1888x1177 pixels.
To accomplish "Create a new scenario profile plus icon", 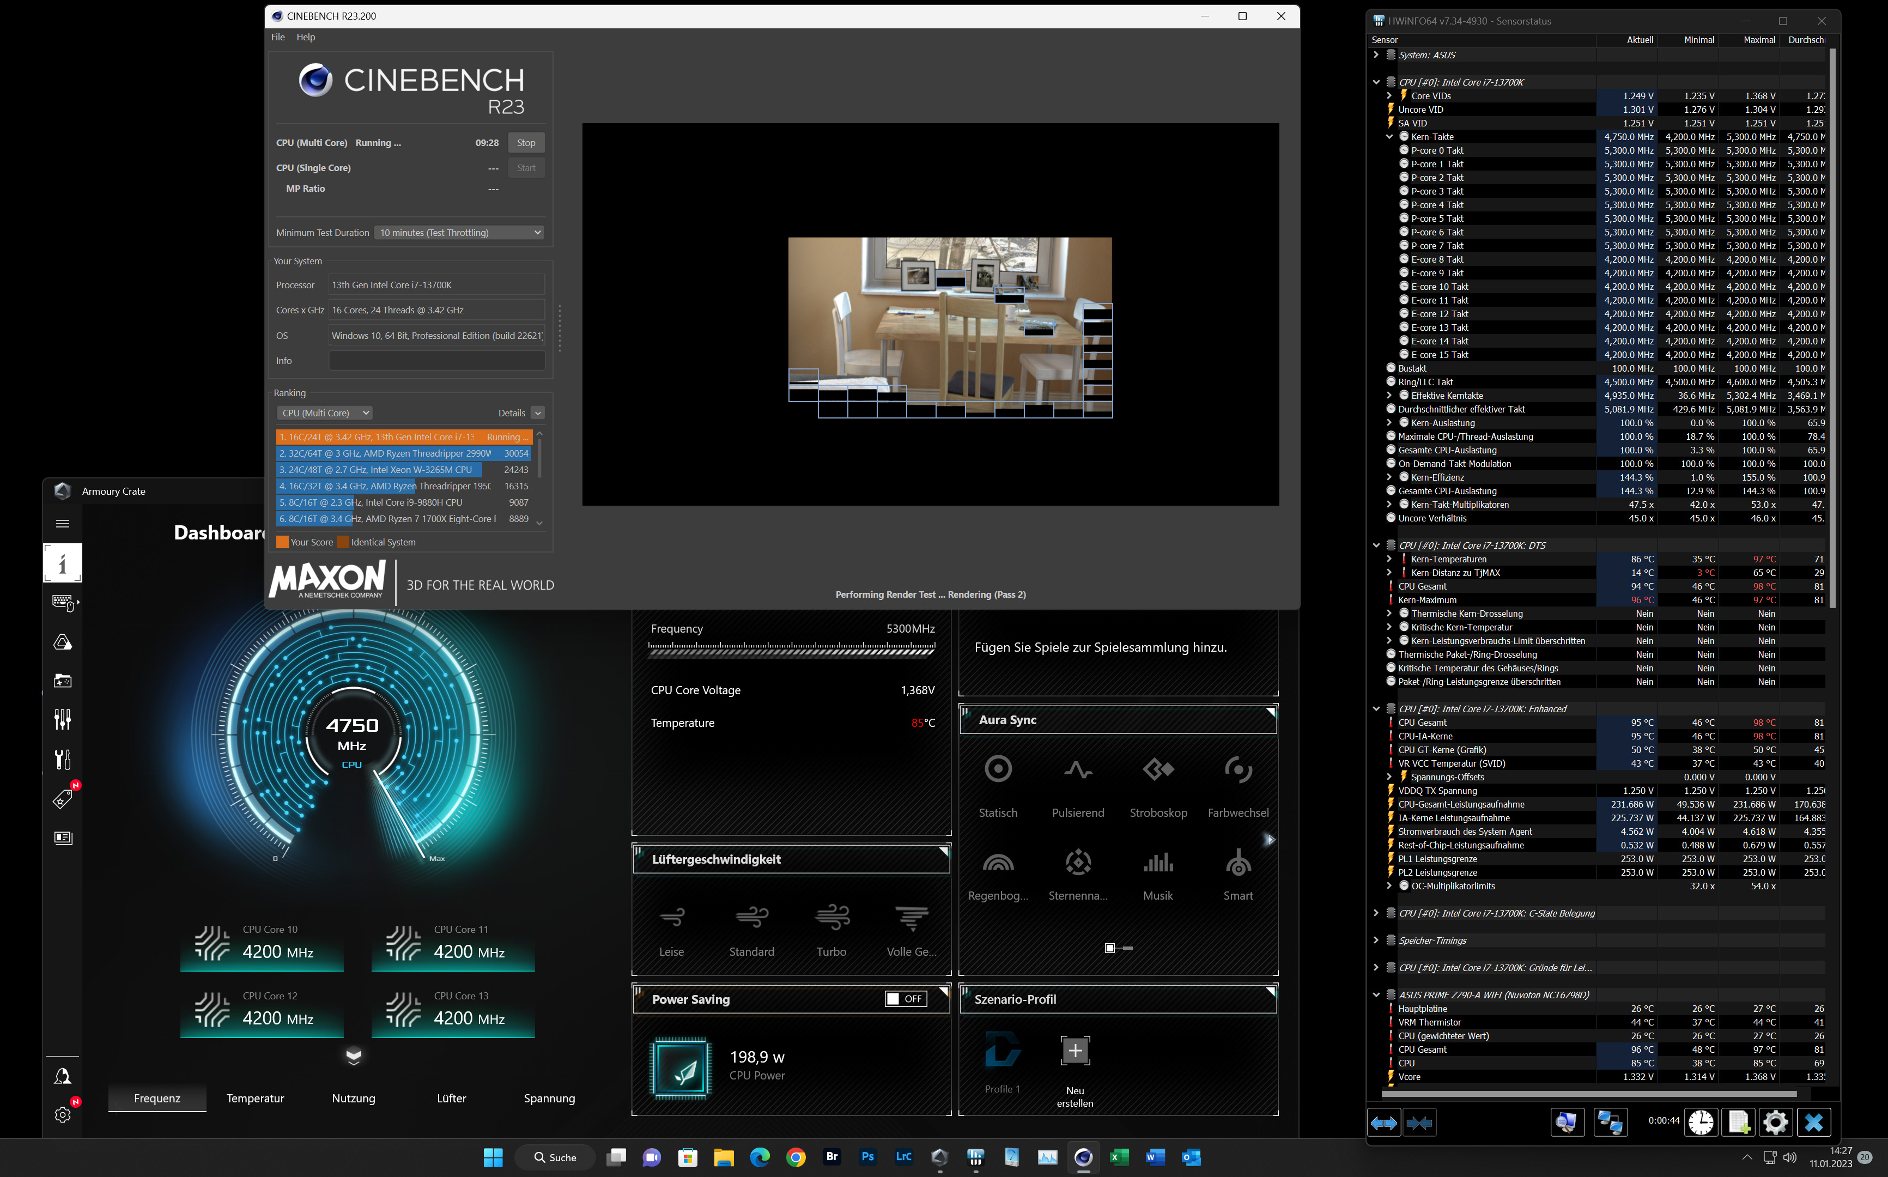I will click(1074, 1051).
